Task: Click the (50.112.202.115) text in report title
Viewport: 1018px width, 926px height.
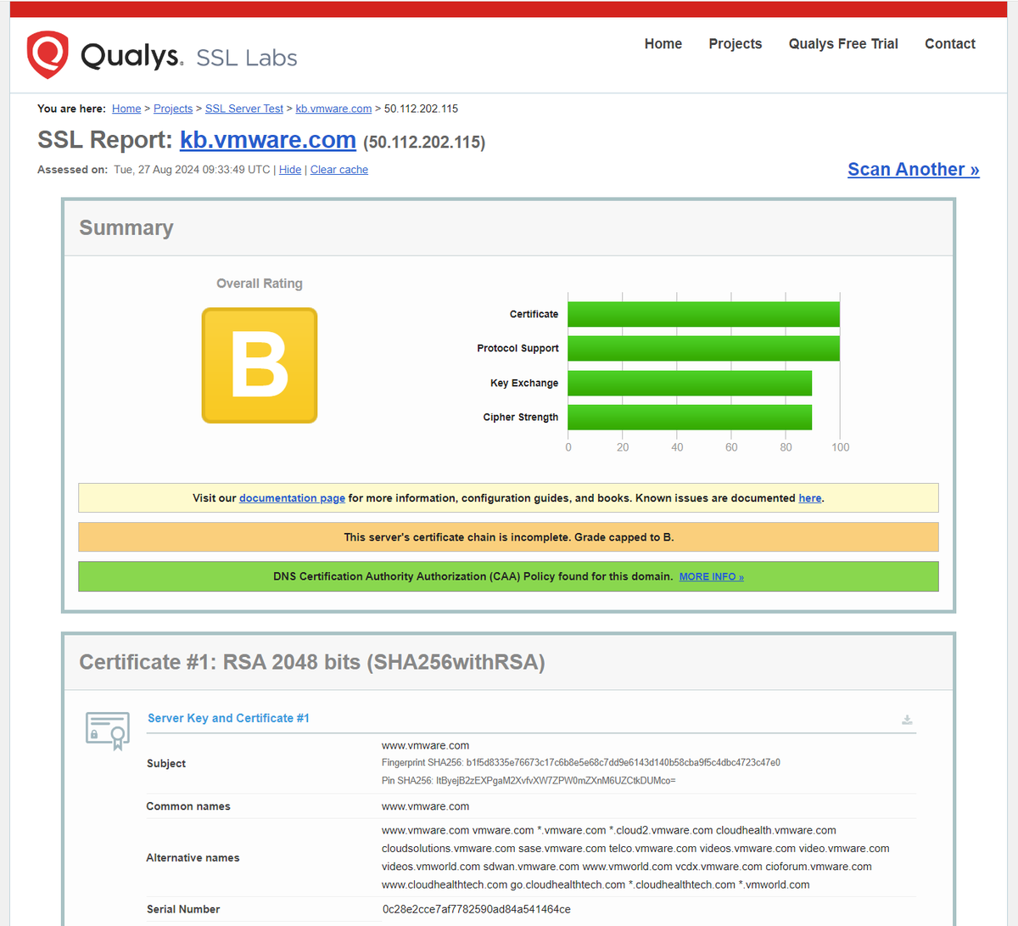Action: tap(424, 143)
